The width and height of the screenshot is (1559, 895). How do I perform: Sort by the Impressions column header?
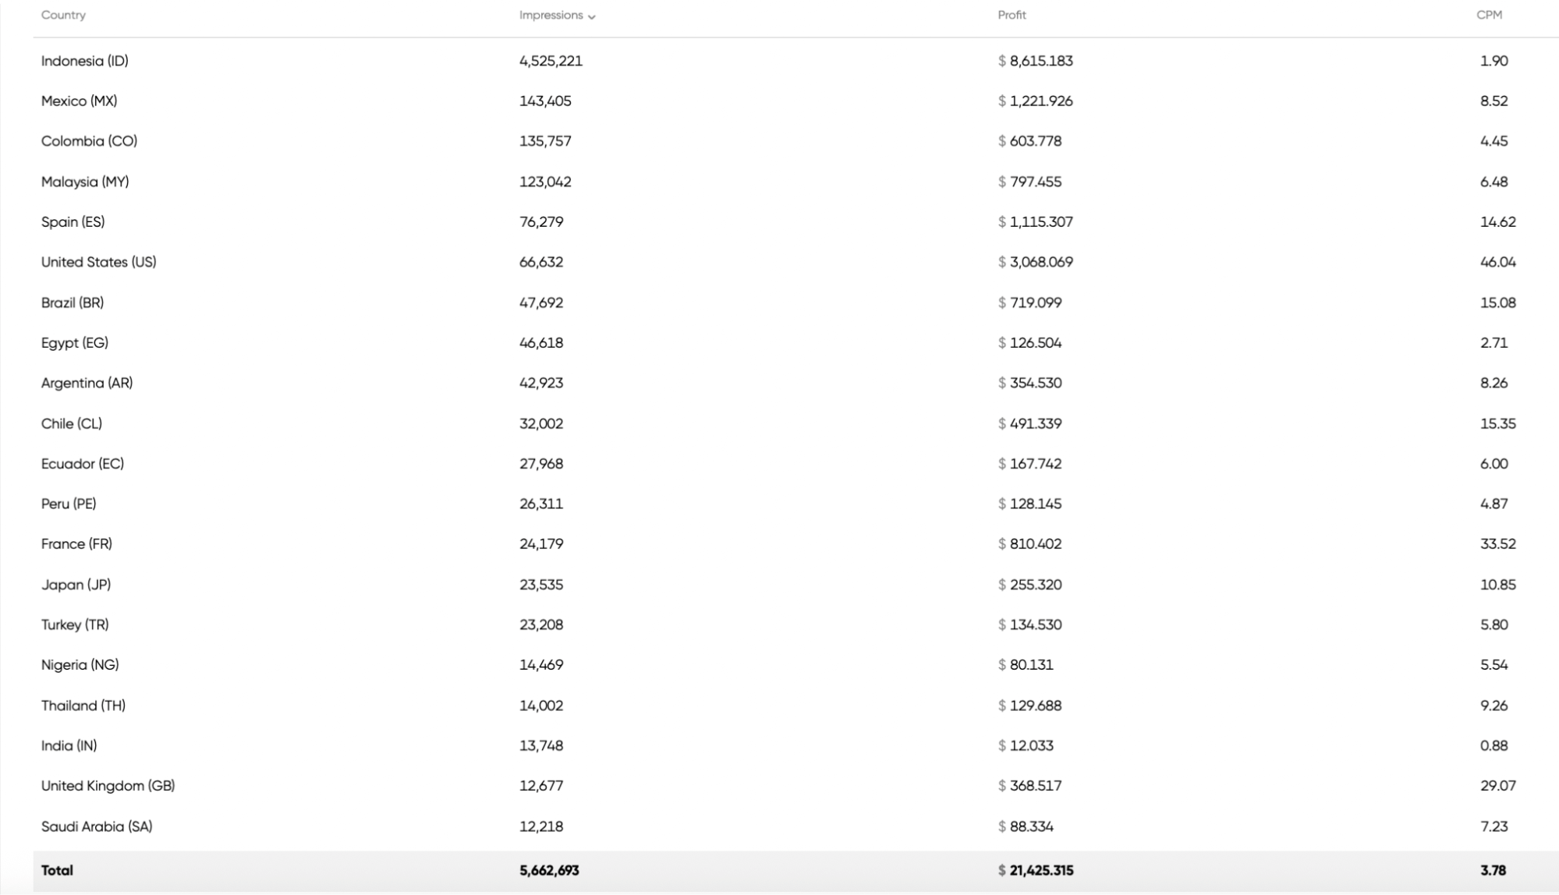551,15
